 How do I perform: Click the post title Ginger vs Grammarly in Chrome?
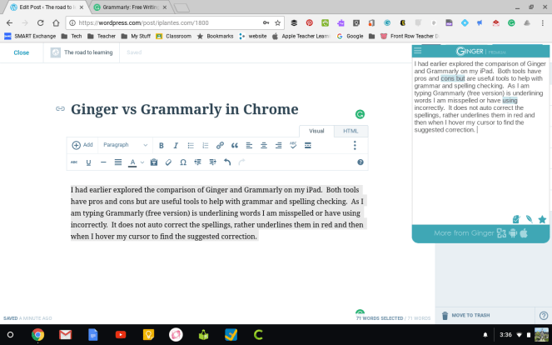click(x=185, y=109)
